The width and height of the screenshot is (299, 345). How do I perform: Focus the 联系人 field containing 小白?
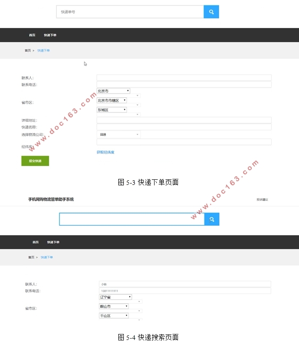[x=185, y=284]
